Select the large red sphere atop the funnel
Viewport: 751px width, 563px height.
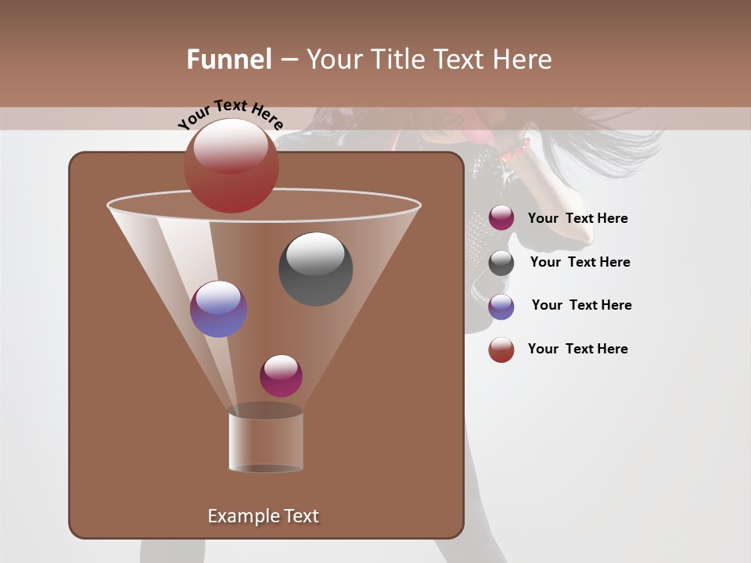(232, 166)
